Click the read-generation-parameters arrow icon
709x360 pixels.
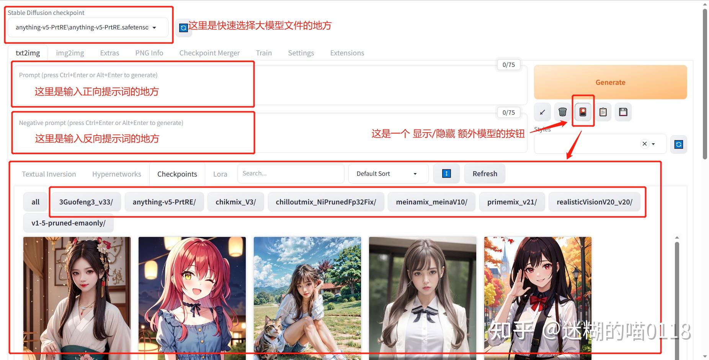coord(542,112)
